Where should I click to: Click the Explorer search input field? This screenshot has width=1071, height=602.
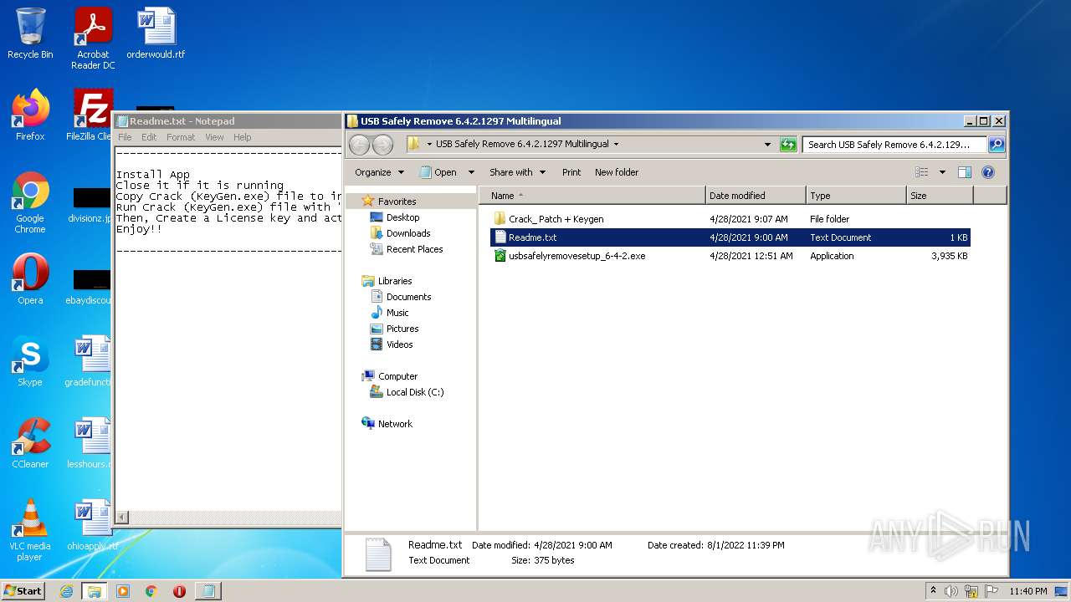(894, 145)
